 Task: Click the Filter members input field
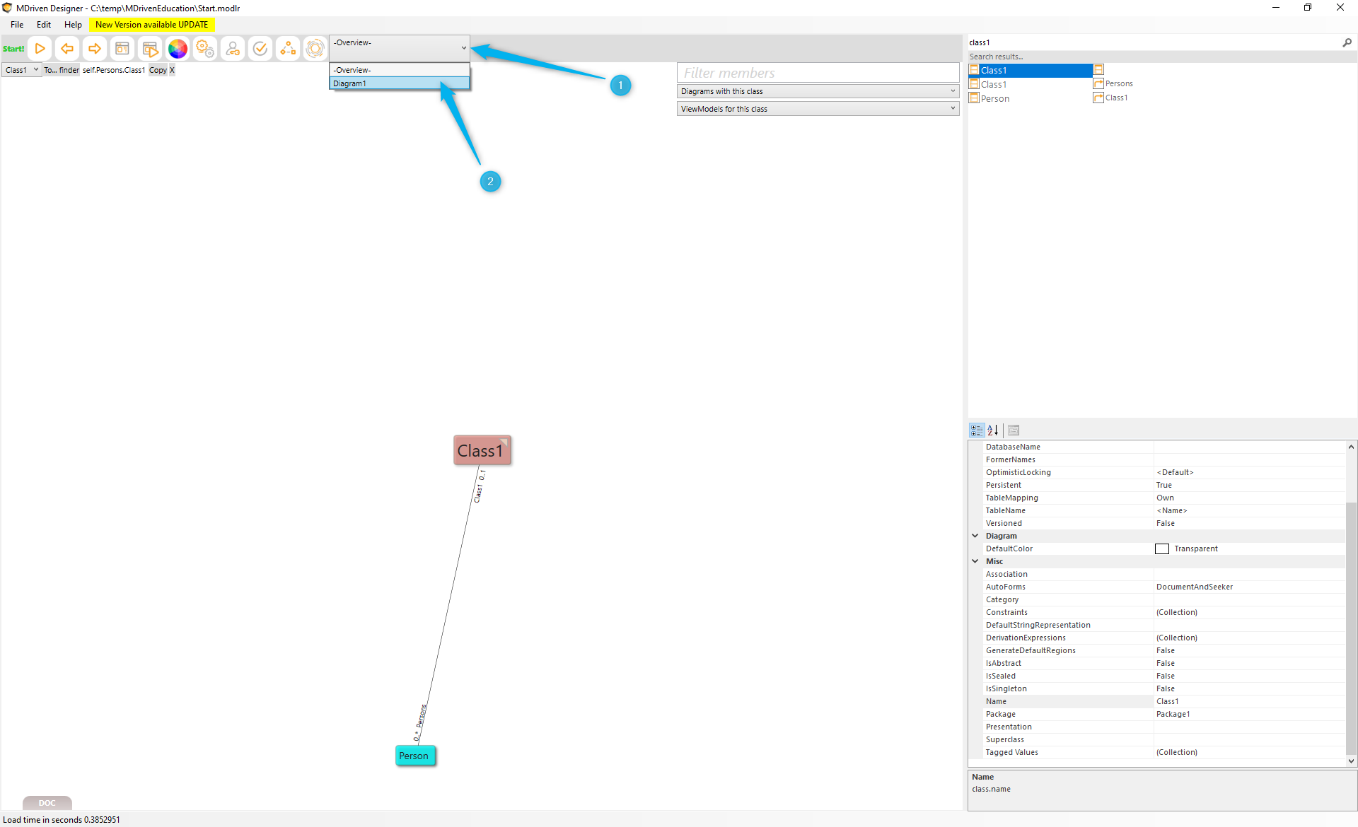pyautogui.click(x=818, y=73)
